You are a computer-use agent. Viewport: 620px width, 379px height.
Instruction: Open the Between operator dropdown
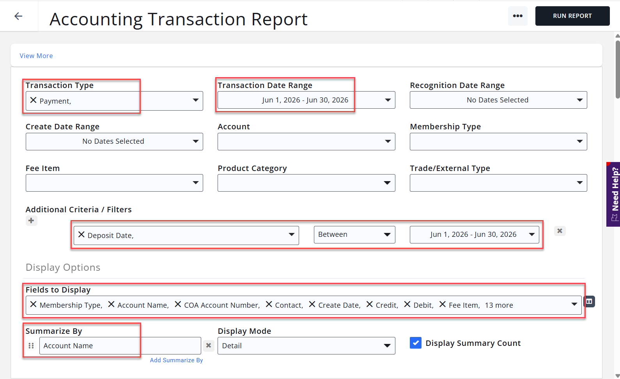point(354,234)
